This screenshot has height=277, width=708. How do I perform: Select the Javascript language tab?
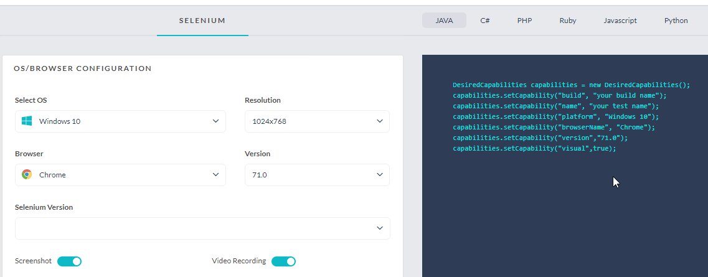click(x=620, y=21)
